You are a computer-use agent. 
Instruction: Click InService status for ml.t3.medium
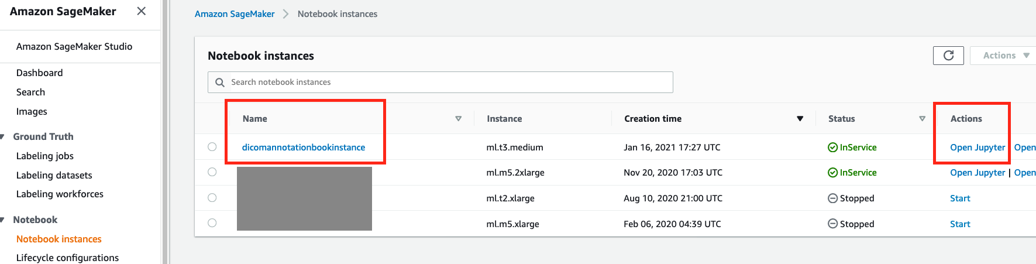click(852, 148)
